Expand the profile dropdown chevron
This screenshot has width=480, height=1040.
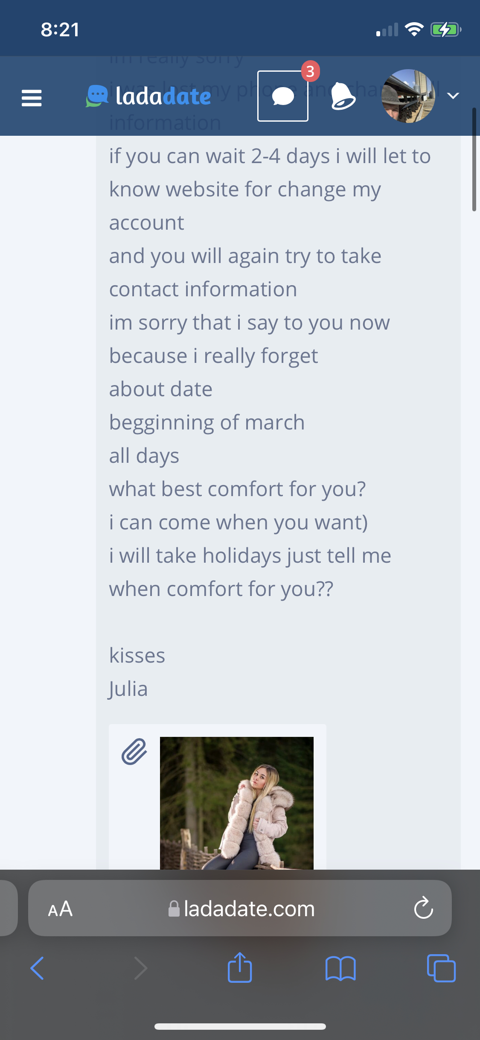click(x=453, y=96)
